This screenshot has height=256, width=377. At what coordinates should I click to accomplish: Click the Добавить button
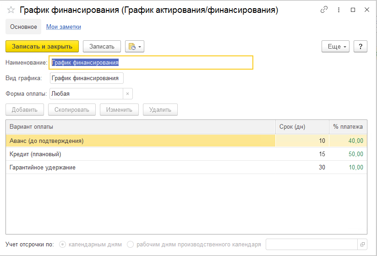[x=25, y=109]
